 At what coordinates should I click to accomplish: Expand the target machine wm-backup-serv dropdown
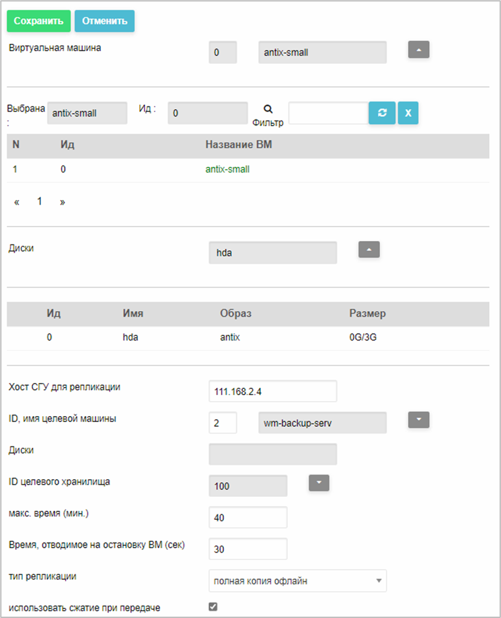click(x=418, y=420)
